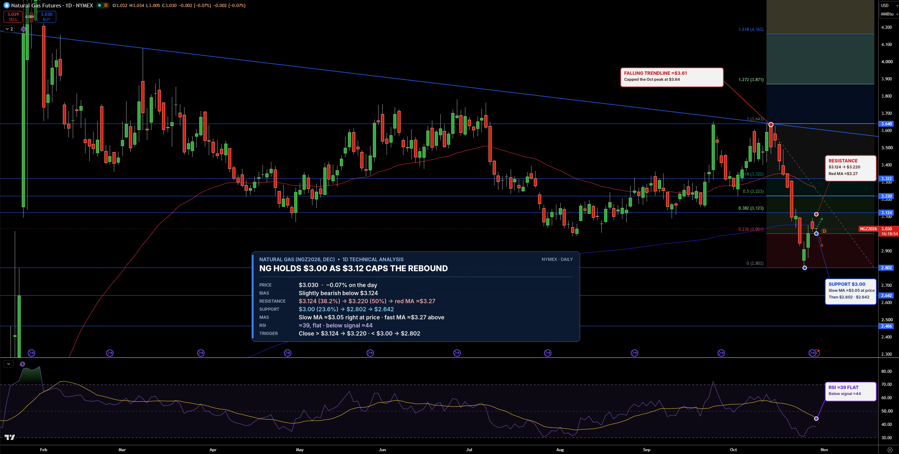This screenshot has width=899, height=454.
Task: Click the NG HOLDS $3.00 analysis headline
Action: click(x=353, y=269)
